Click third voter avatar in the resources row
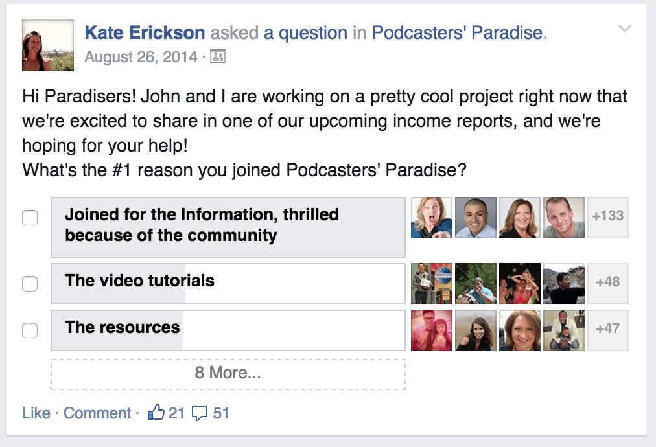The image size is (656, 447). click(x=520, y=330)
